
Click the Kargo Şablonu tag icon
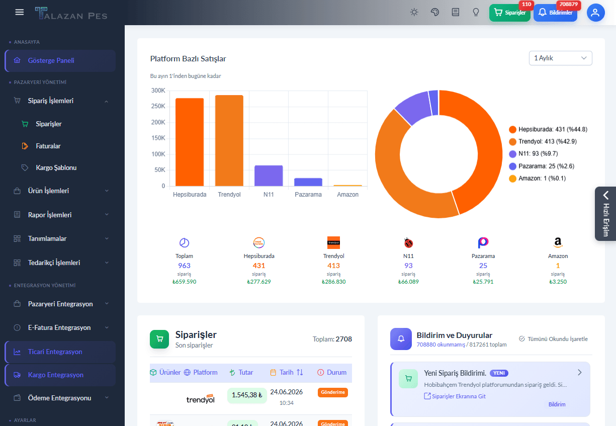[x=25, y=167]
